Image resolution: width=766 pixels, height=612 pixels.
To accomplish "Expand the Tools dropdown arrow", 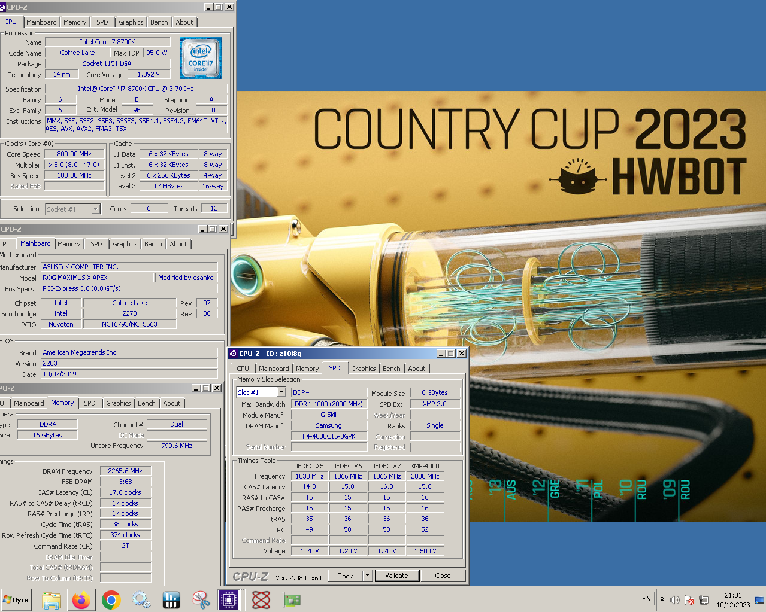I will tap(367, 576).
